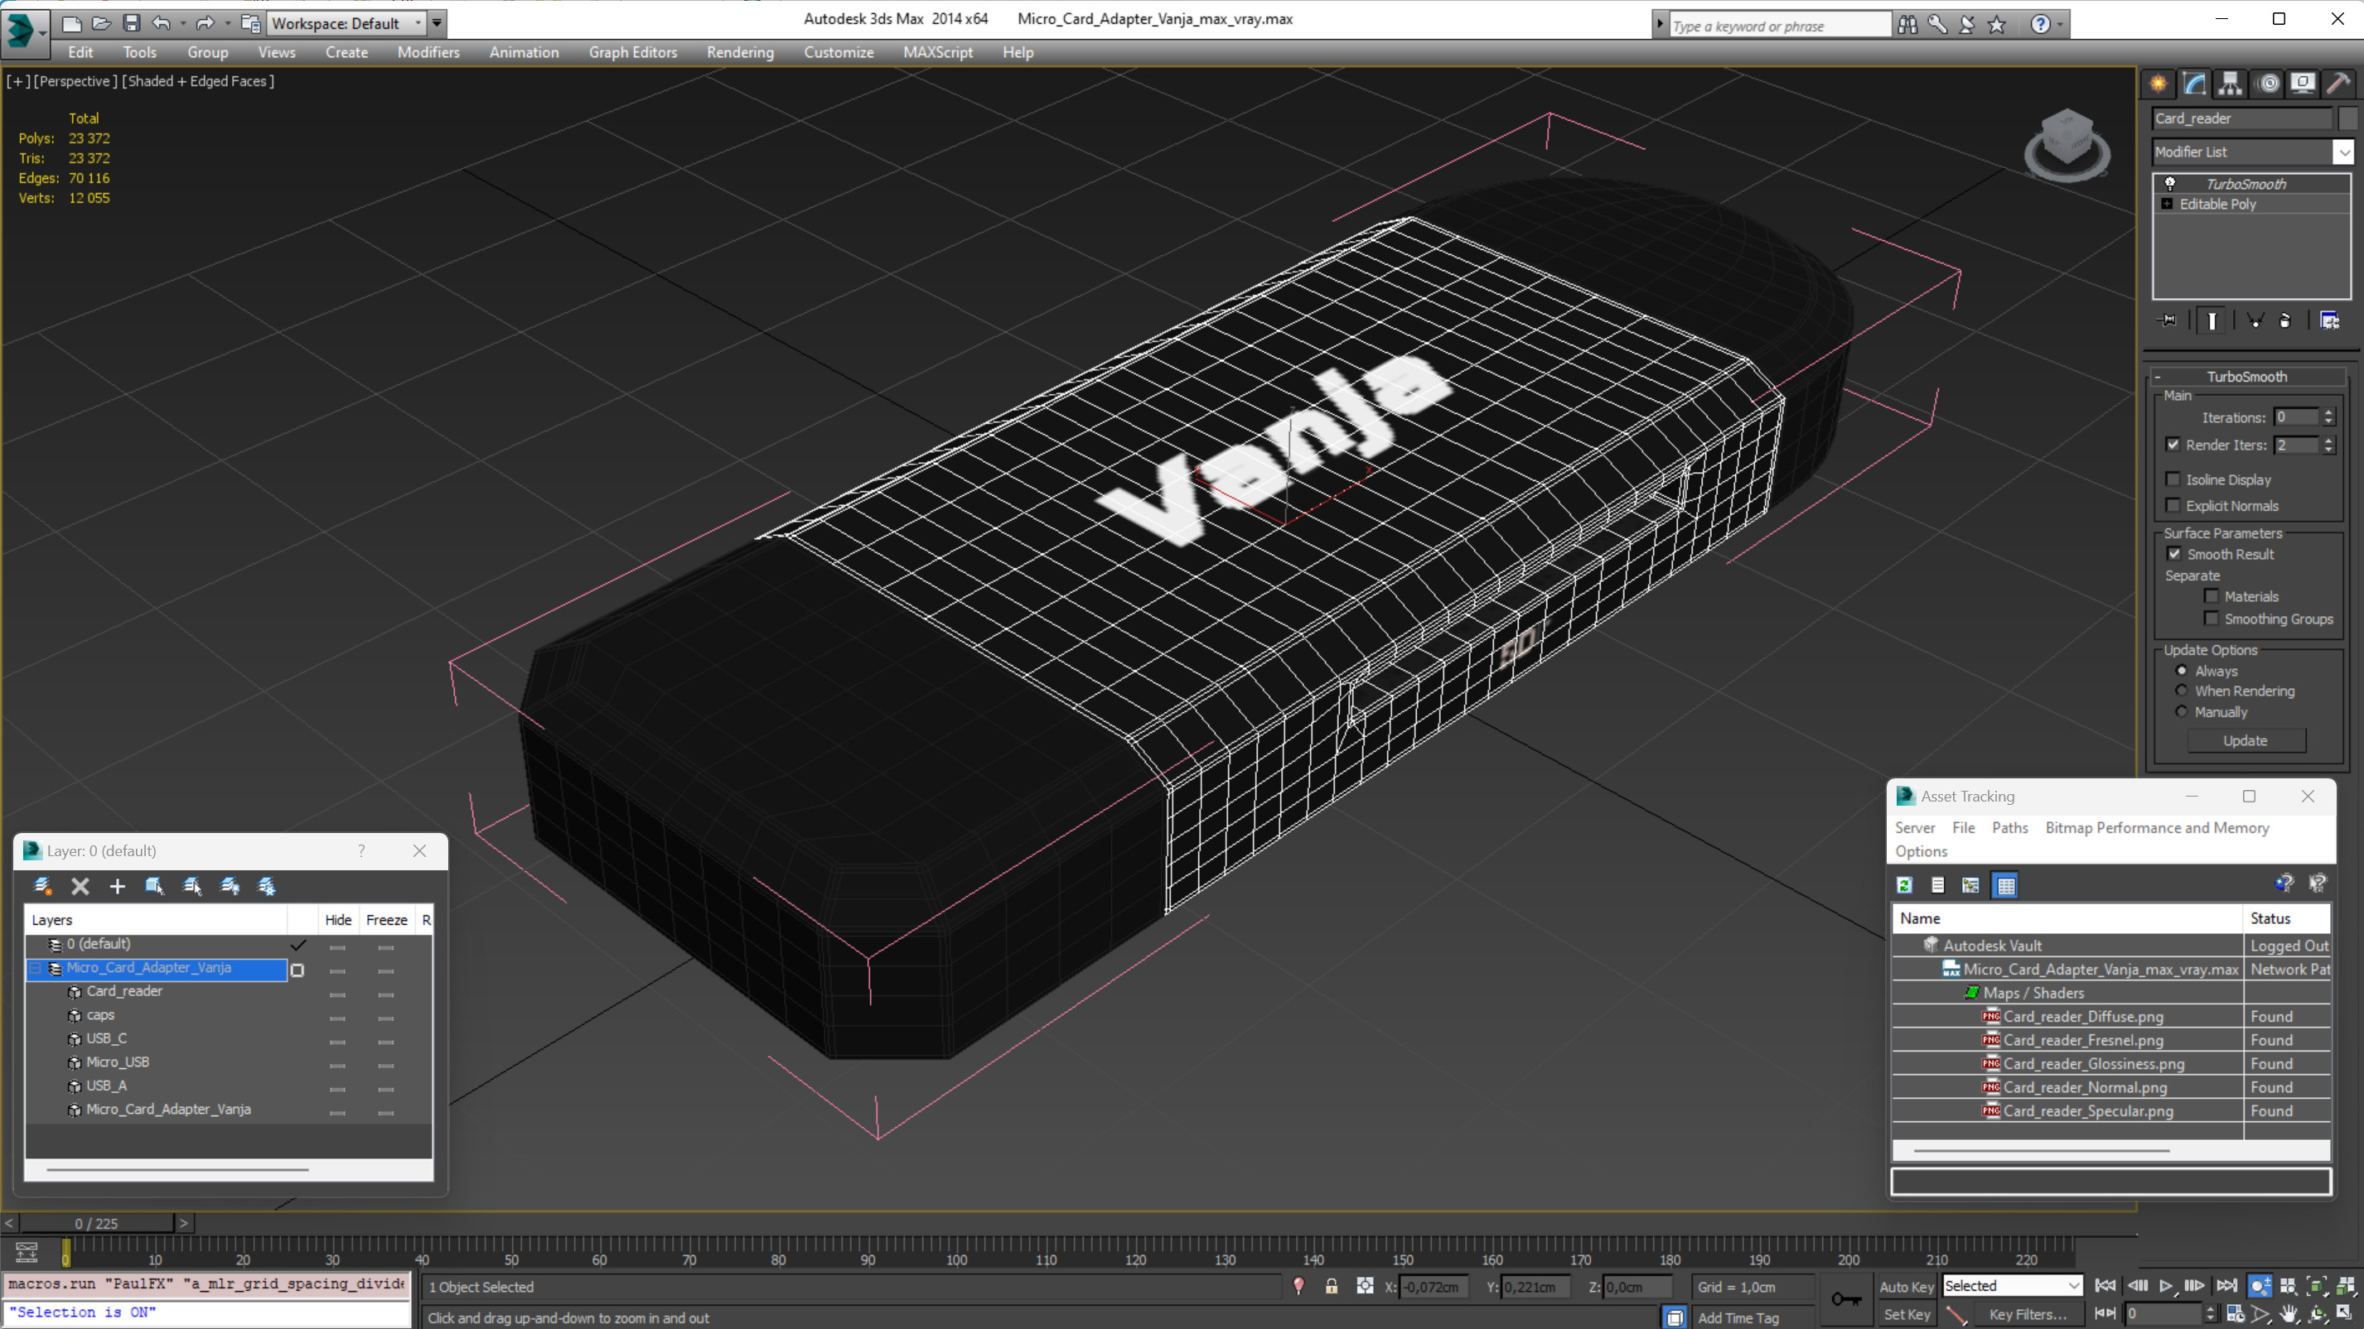Click the TurboSmooth Update button

2245,740
